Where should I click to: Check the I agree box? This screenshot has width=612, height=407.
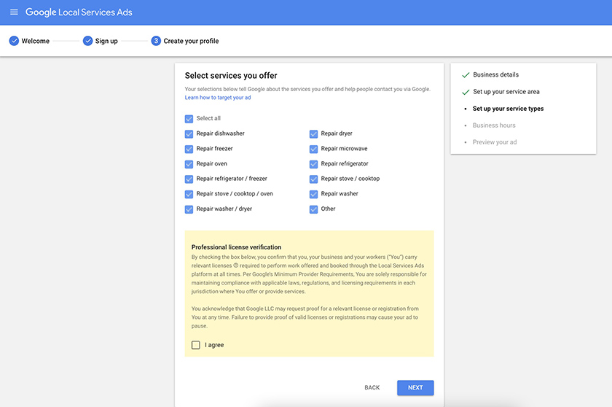click(x=196, y=345)
